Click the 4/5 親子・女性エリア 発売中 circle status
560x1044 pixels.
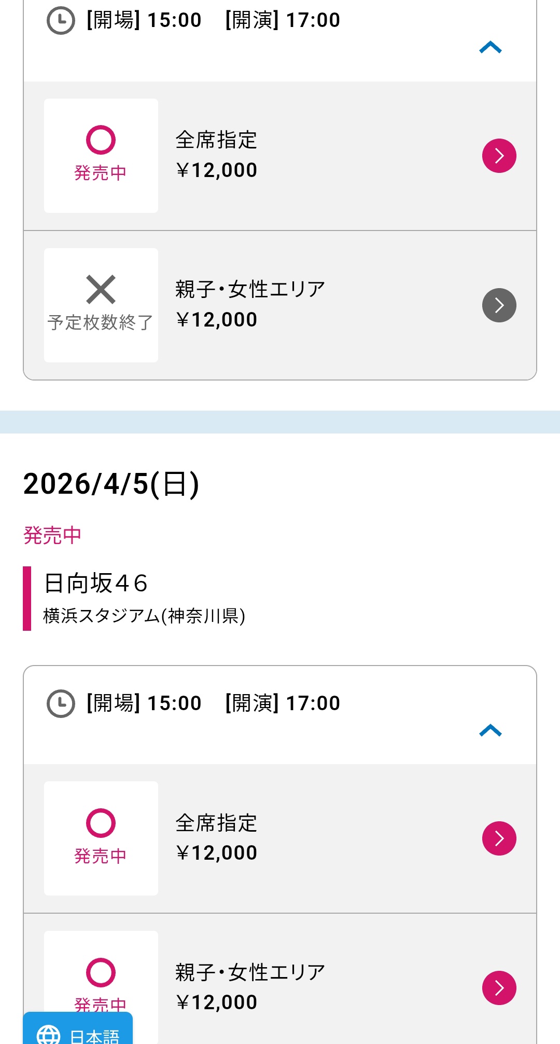pyautogui.click(x=101, y=973)
